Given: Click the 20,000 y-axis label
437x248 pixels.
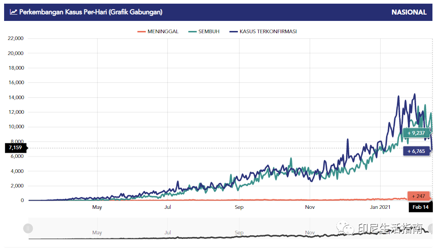Looking at the screenshot, I should 15,53.
